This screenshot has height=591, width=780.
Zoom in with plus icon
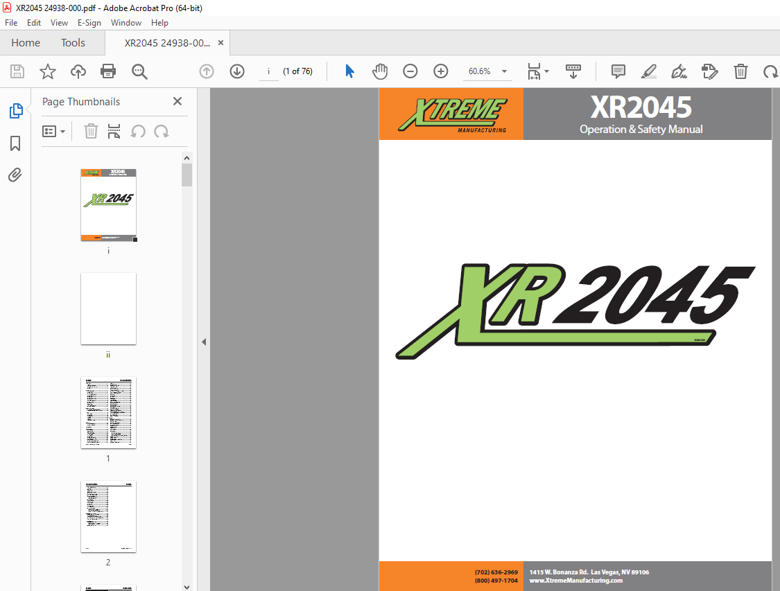pyautogui.click(x=441, y=71)
